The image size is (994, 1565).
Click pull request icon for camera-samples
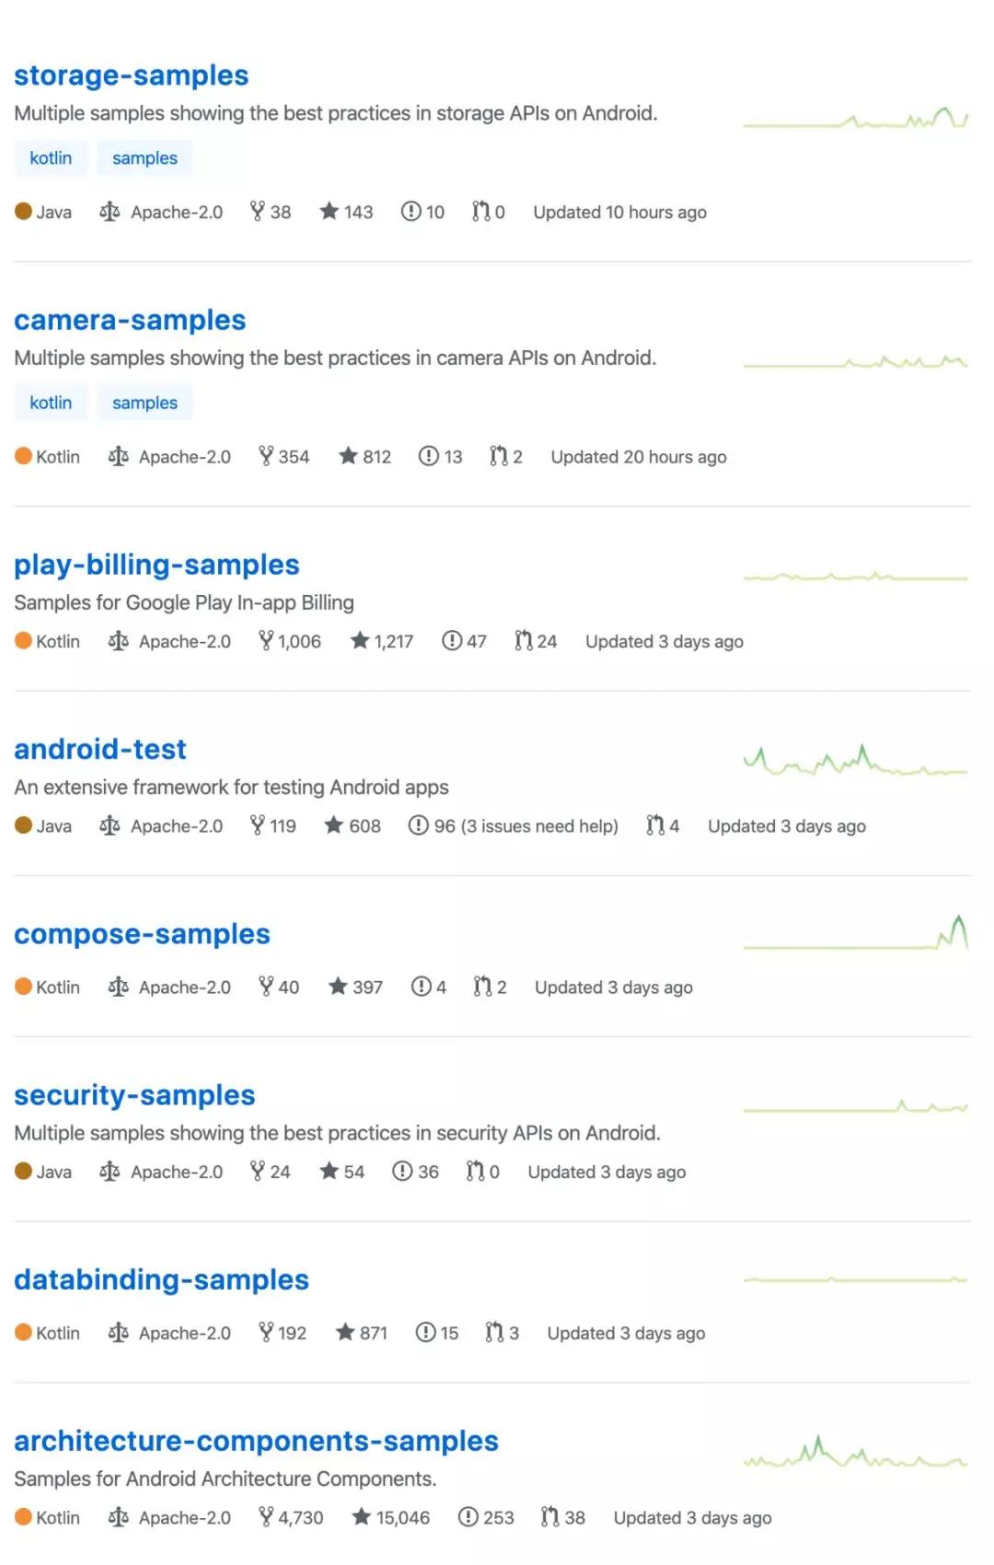[499, 456]
